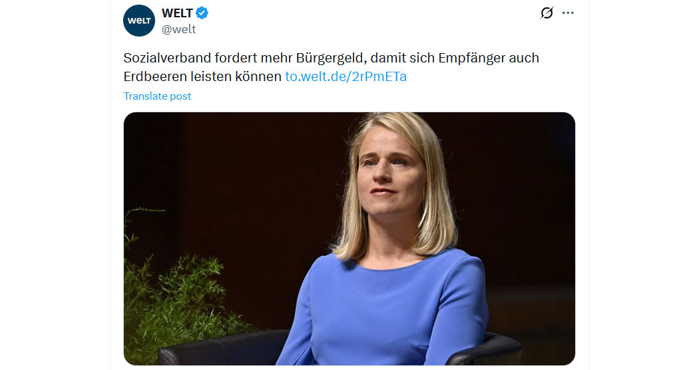Open the to.welt.de/2rPmETa article link
This screenshot has width=699, height=370.
346,76
